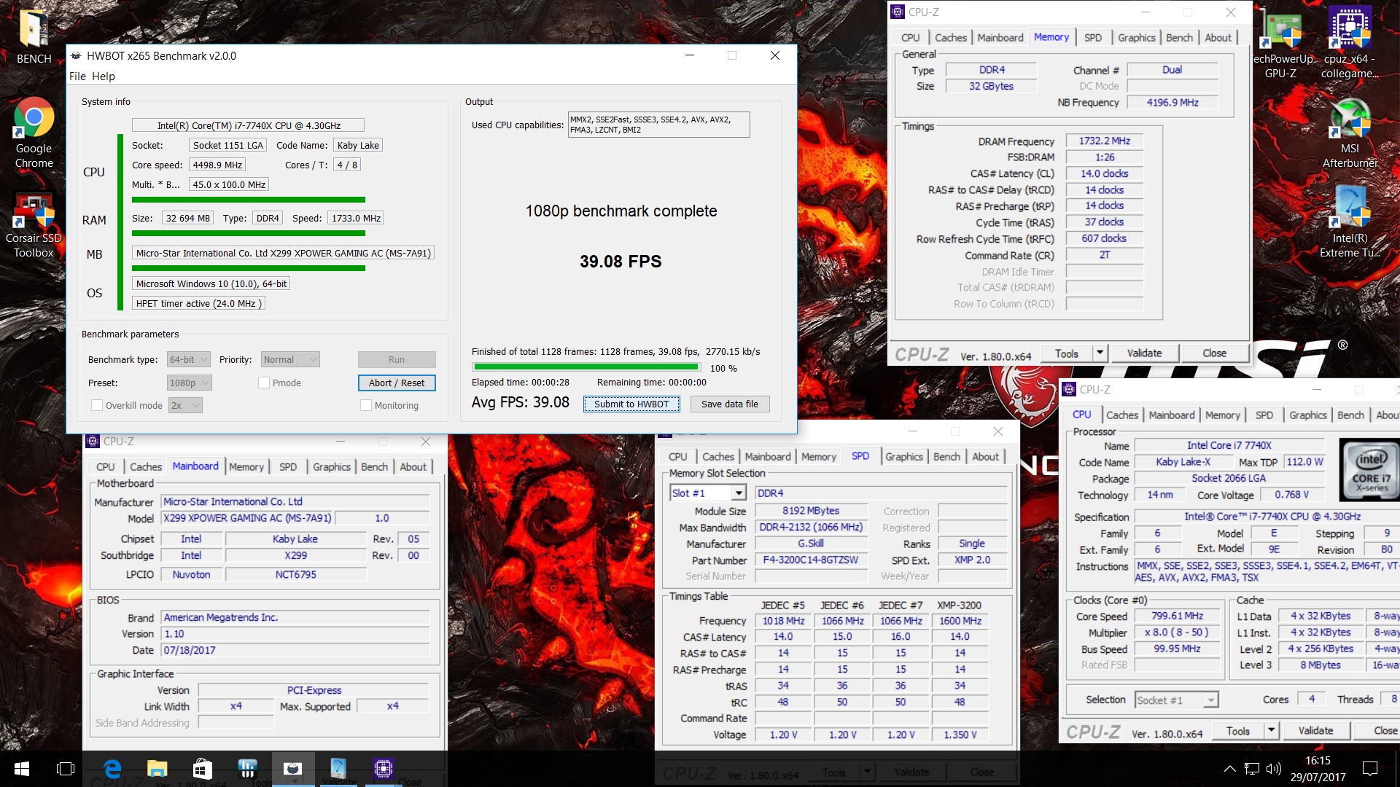The width and height of the screenshot is (1400, 787).
Task: Open the Benchmark type 64-bit dropdown
Action: (189, 359)
